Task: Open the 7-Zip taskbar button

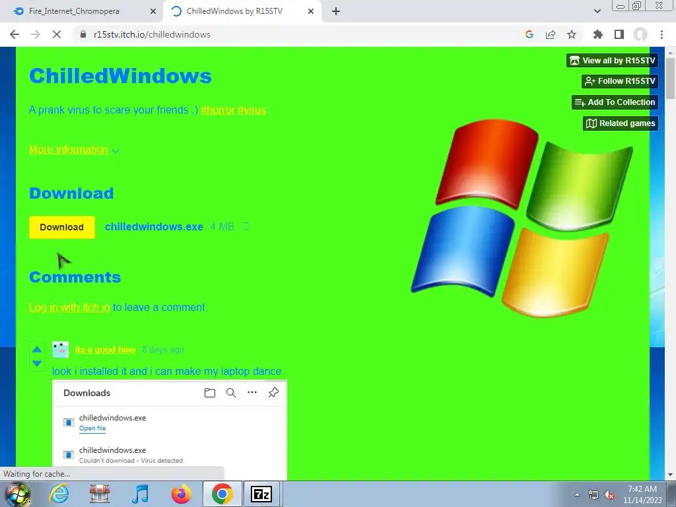Action: click(x=262, y=494)
